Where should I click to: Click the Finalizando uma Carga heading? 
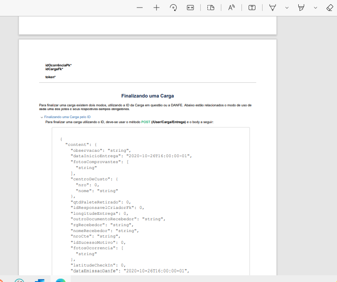(x=147, y=96)
